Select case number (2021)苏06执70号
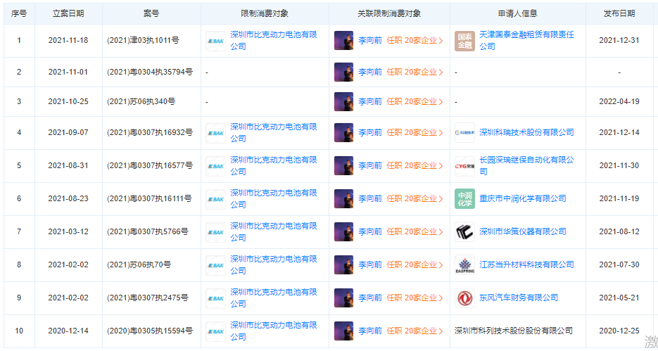Screen dimensions: 658x351 tap(139, 265)
